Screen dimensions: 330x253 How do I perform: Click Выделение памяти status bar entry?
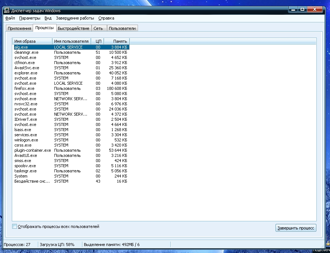[x=112, y=245]
